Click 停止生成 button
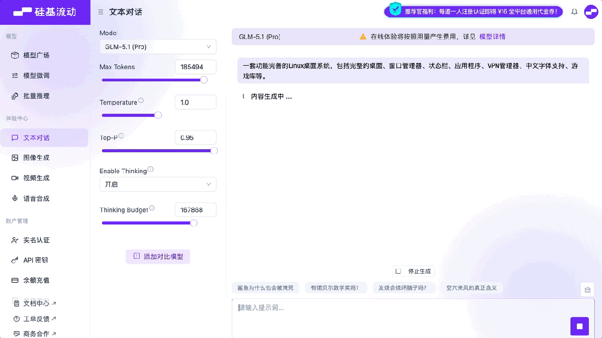 [413, 271]
